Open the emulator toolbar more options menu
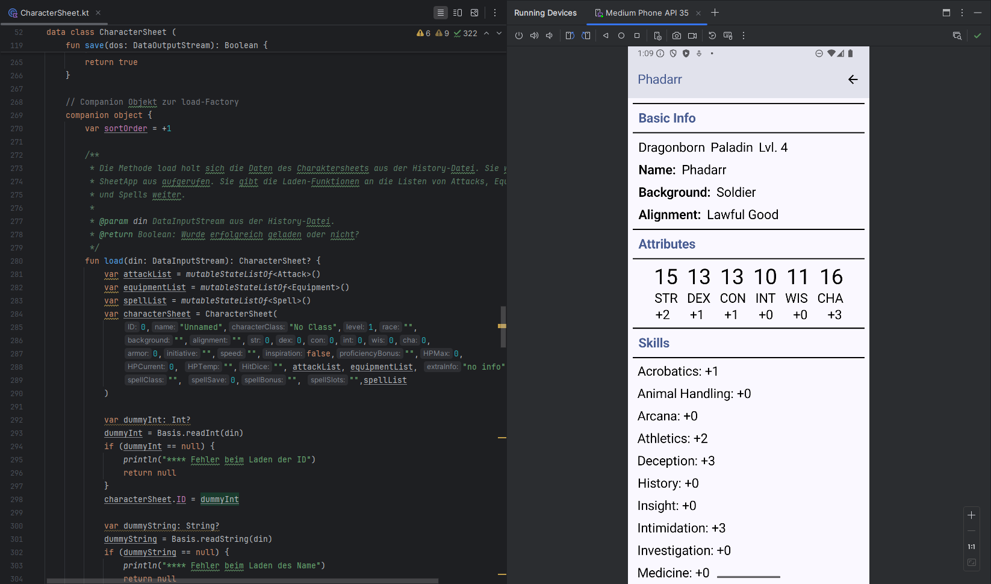The image size is (991, 584). click(x=744, y=36)
